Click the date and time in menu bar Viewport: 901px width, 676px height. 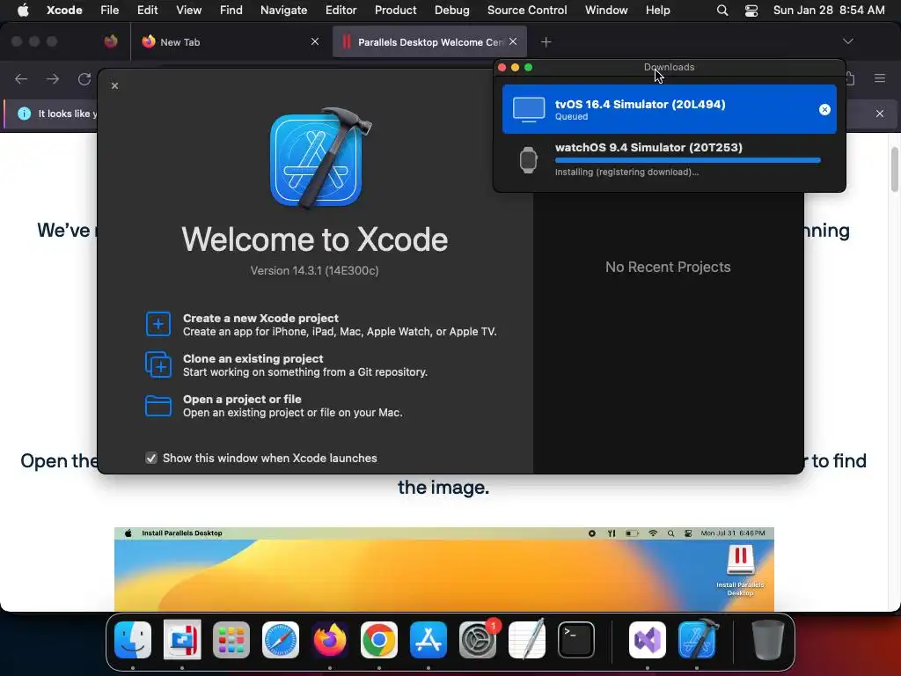click(x=829, y=10)
